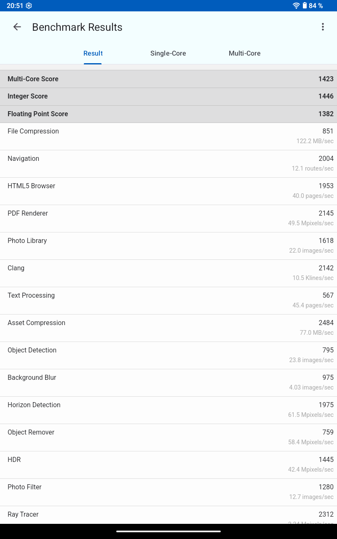Tap the Multi-Core Score row
The image size is (337, 539).
pos(168,79)
